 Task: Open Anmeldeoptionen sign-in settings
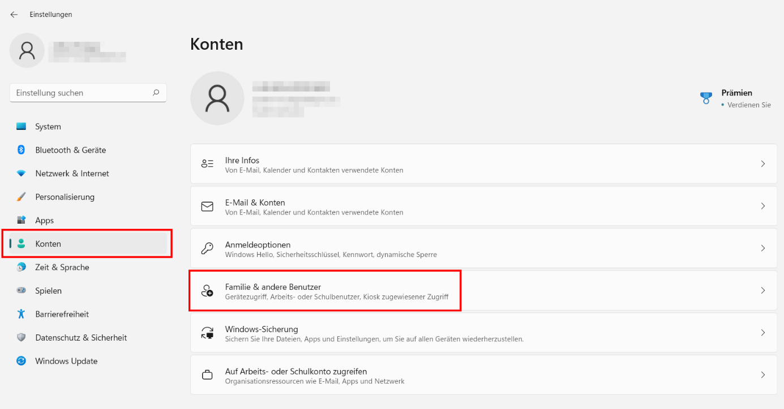[484, 249]
